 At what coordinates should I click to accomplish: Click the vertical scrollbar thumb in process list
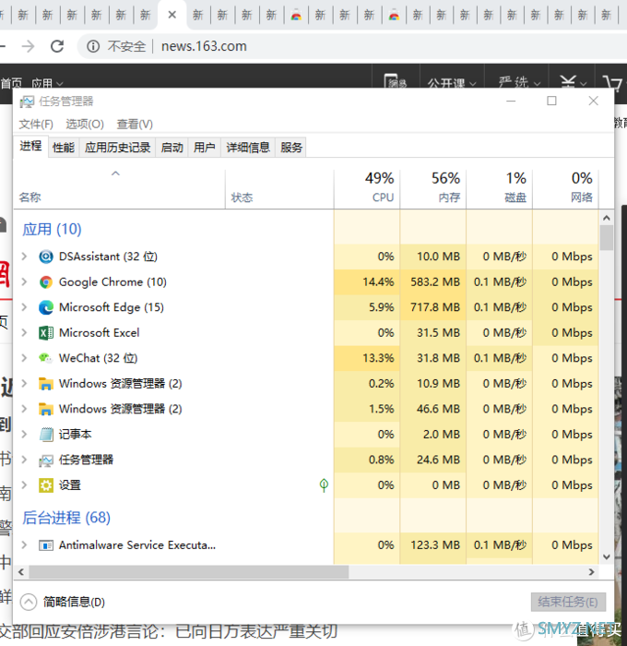click(x=607, y=238)
